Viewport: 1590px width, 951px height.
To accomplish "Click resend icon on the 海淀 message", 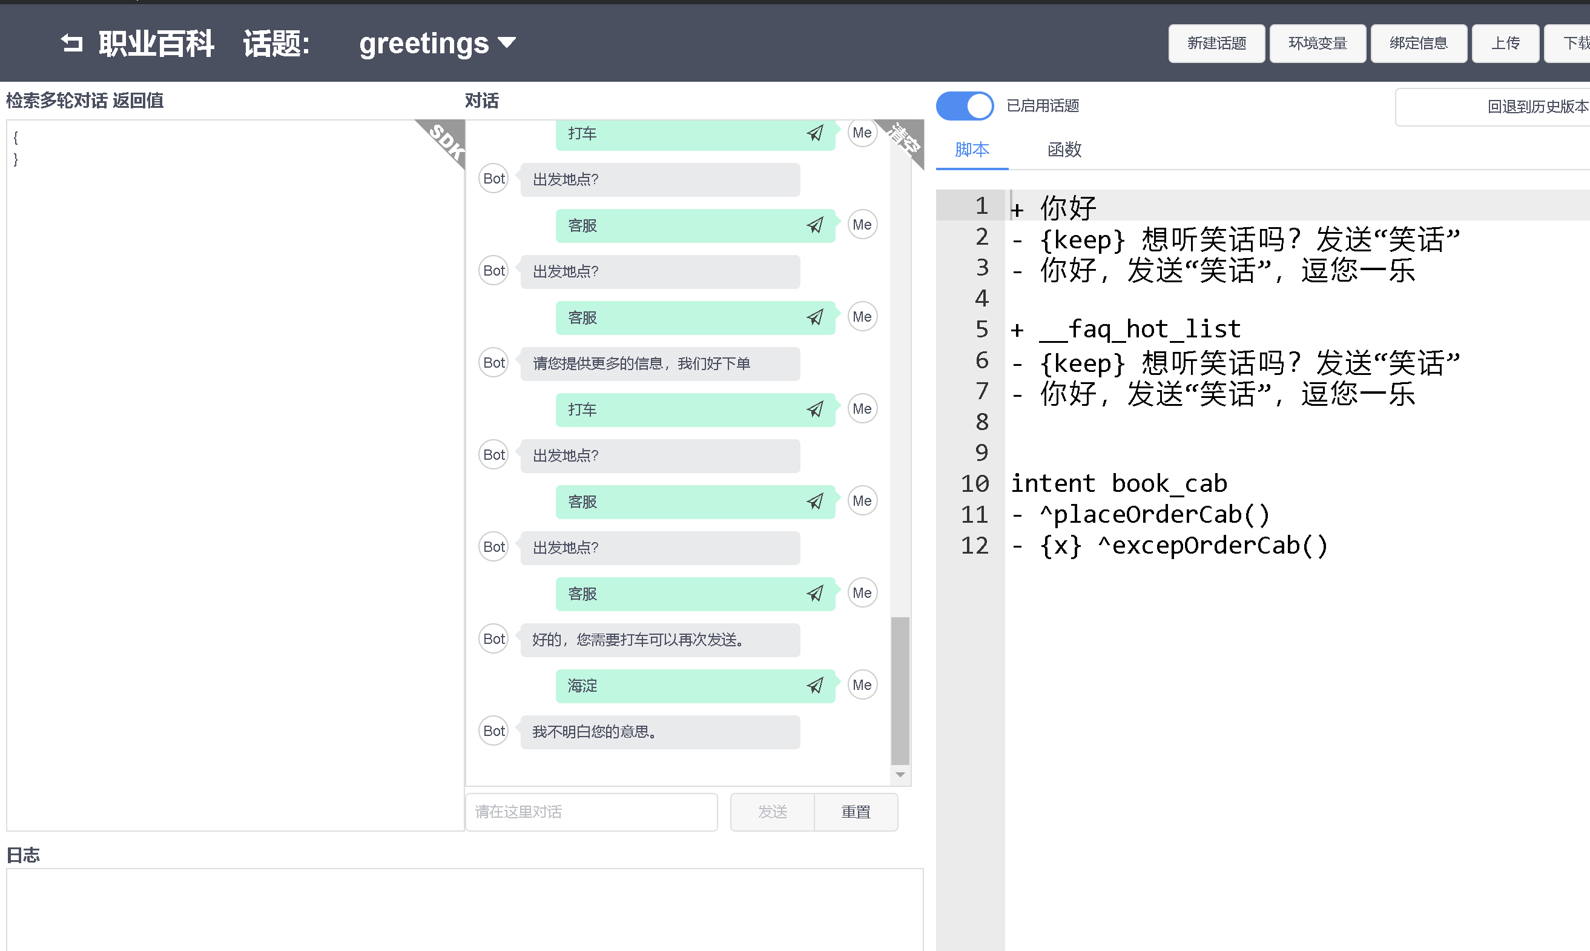I will (815, 686).
